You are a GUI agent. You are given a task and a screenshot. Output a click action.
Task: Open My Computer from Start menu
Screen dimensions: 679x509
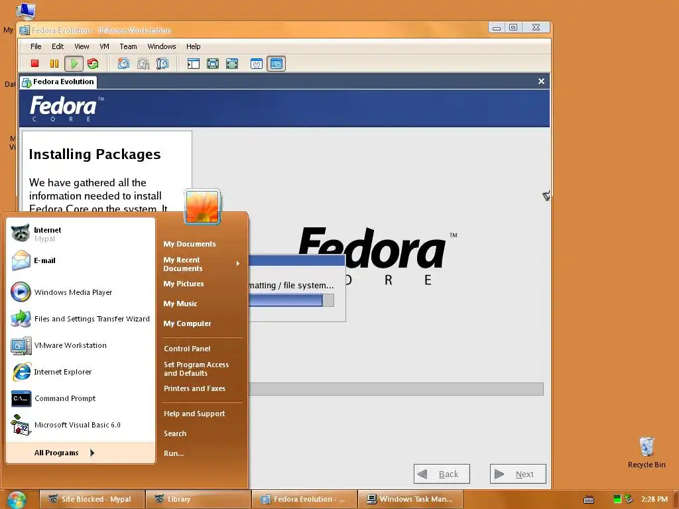pyautogui.click(x=187, y=323)
